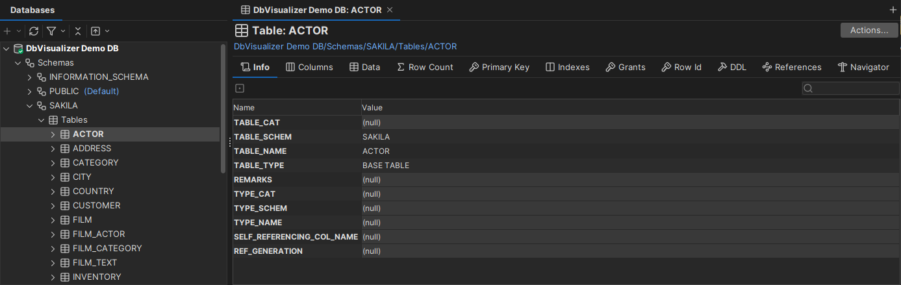Click the Tables folder grid icon
This screenshot has height=285, width=901.
pyautogui.click(x=53, y=120)
